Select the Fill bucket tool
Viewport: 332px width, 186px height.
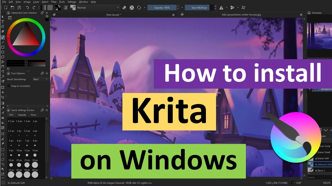[3, 123]
